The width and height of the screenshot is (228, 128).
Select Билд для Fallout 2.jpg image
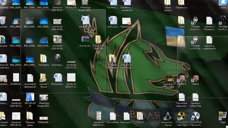point(168,82)
